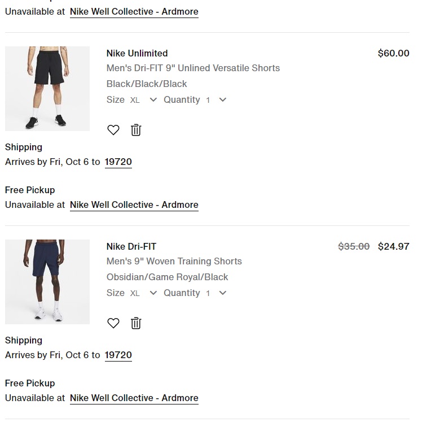Open the Nike Unlimited product title link
This screenshot has height=422, width=431.
tap(137, 53)
